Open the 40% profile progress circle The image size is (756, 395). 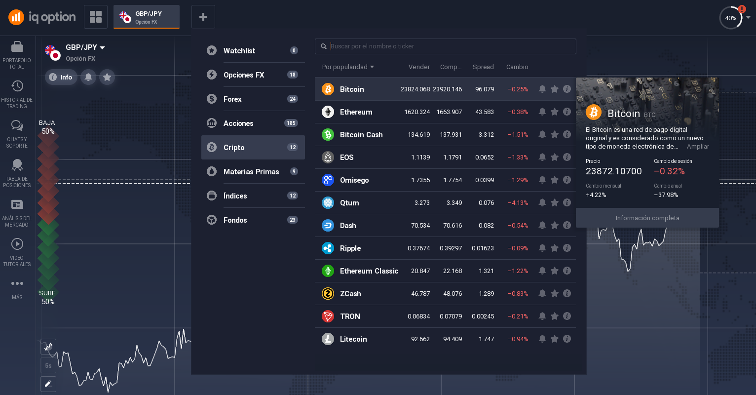coord(731,18)
